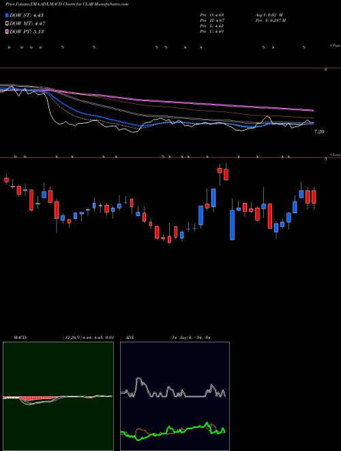Click the MACD (12,26,9) parameter values
The width and height of the screenshot is (341, 451).
[x=88, y=338]
